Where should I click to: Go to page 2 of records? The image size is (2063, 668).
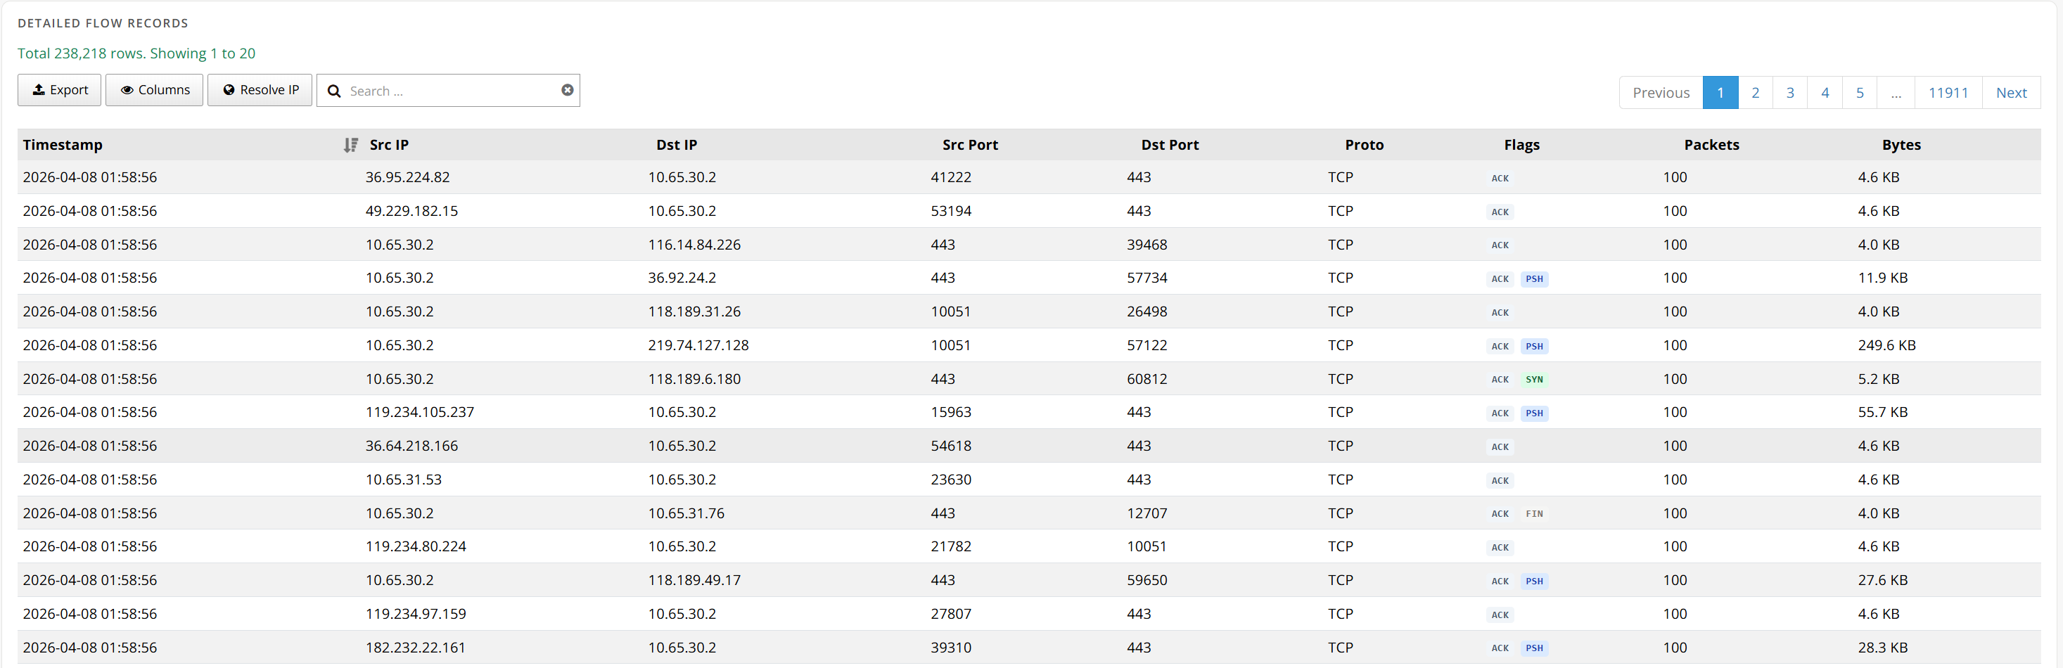[1755, 93]
